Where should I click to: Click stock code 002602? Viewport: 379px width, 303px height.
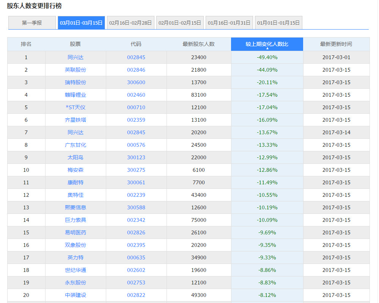click(x=136, y=270)
